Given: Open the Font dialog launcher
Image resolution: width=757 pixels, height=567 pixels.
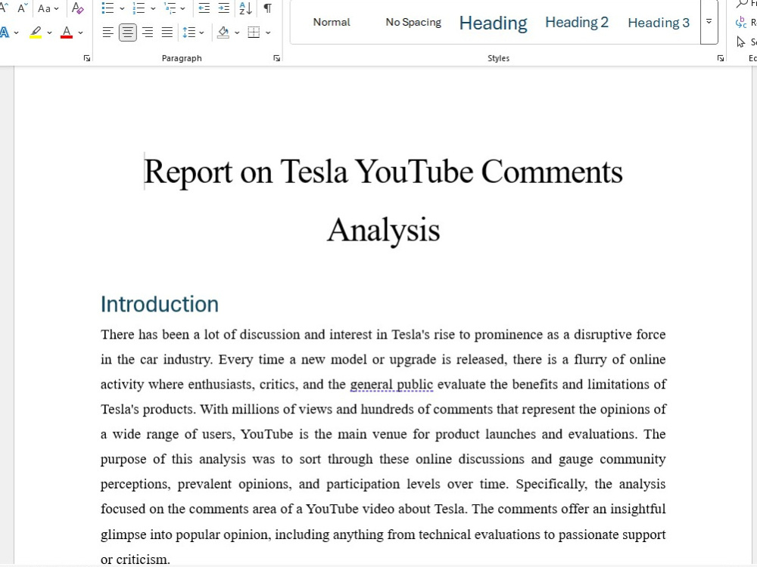Looking at the screenshot, I should [87, 58].
